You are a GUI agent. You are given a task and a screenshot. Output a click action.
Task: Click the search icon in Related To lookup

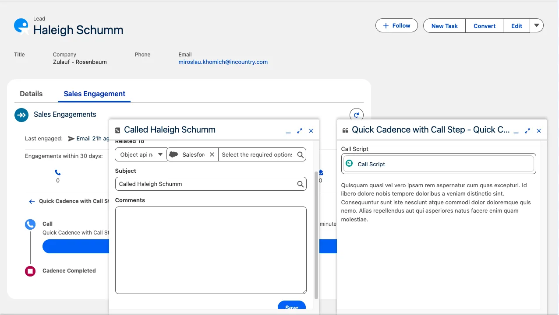[x=300, y=154]
